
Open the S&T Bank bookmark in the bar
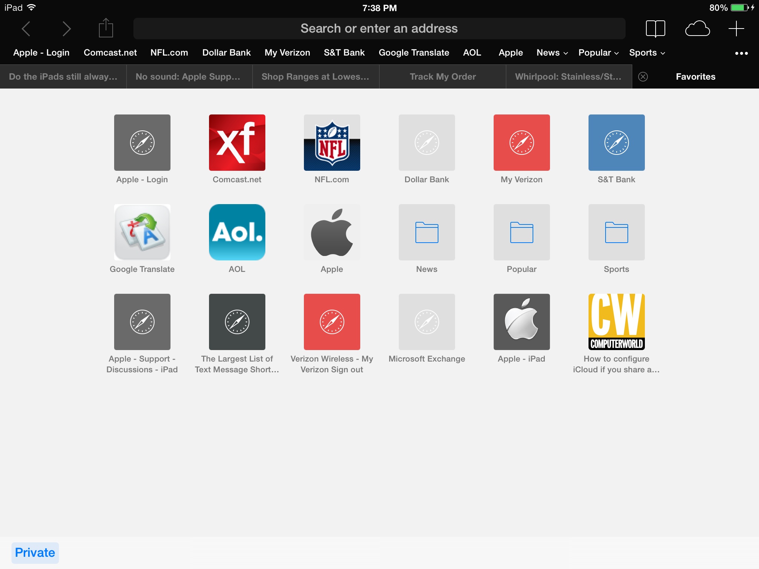pos(344,53)
